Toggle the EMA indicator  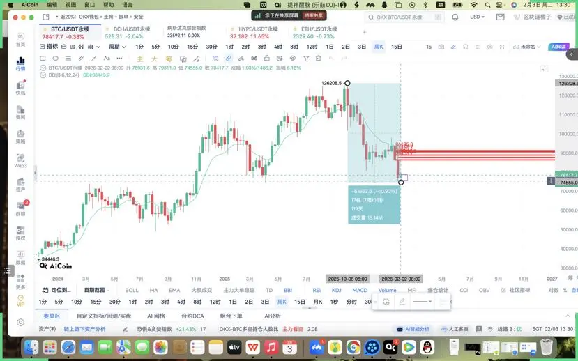[174, 291]
